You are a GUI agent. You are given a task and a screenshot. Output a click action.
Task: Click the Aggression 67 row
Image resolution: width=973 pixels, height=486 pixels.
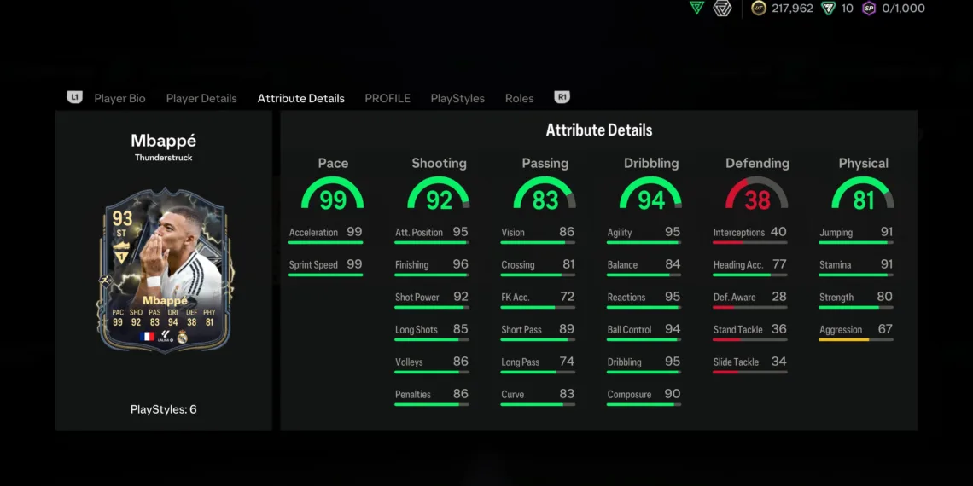(x=856, y=332)
